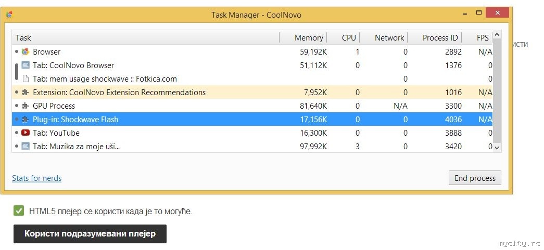The height and width of the screenshot is (250, 544).
Task: Select the Plug-in: Shockwave Flash row
Action: point(252,119)
